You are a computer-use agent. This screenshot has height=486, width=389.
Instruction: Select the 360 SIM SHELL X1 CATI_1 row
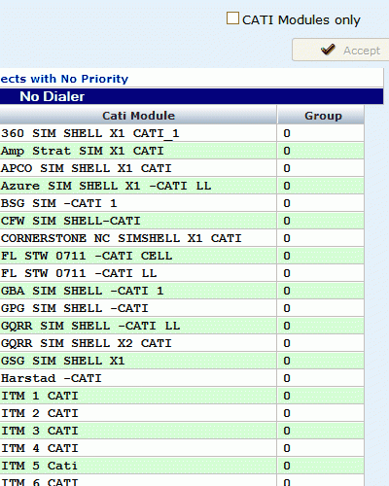182,133
